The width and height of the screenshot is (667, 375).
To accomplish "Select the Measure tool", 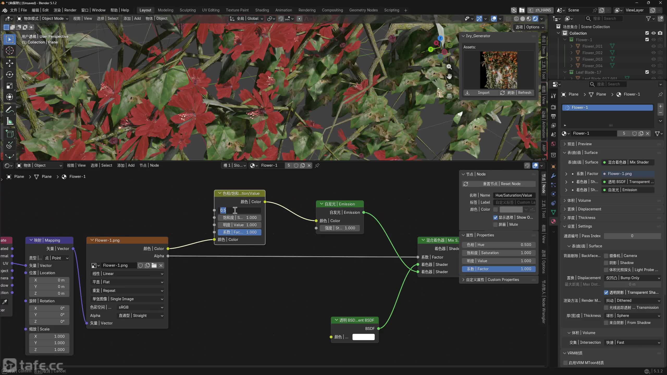I will (x=10, y=121).
